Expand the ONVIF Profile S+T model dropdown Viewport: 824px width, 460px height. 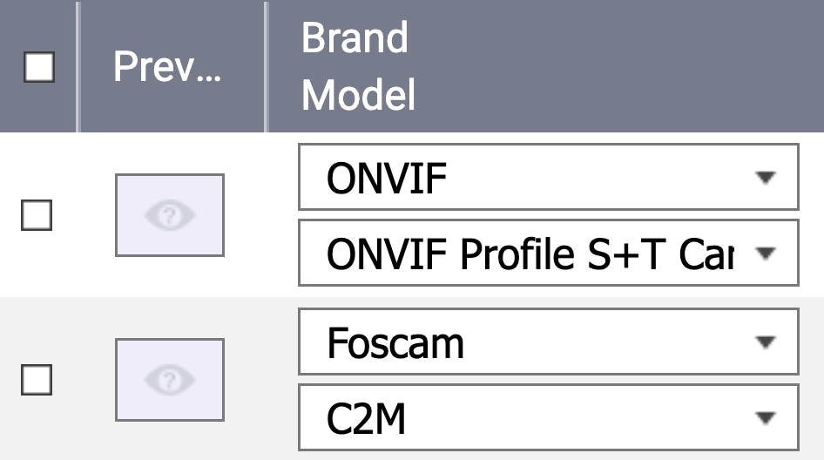click(523, 254)
